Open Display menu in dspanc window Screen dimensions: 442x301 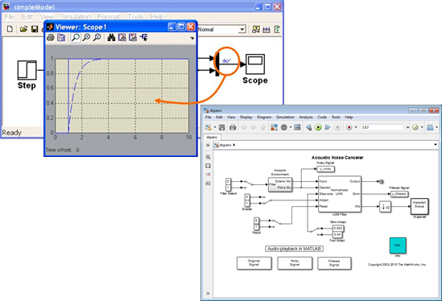point(246,118)
